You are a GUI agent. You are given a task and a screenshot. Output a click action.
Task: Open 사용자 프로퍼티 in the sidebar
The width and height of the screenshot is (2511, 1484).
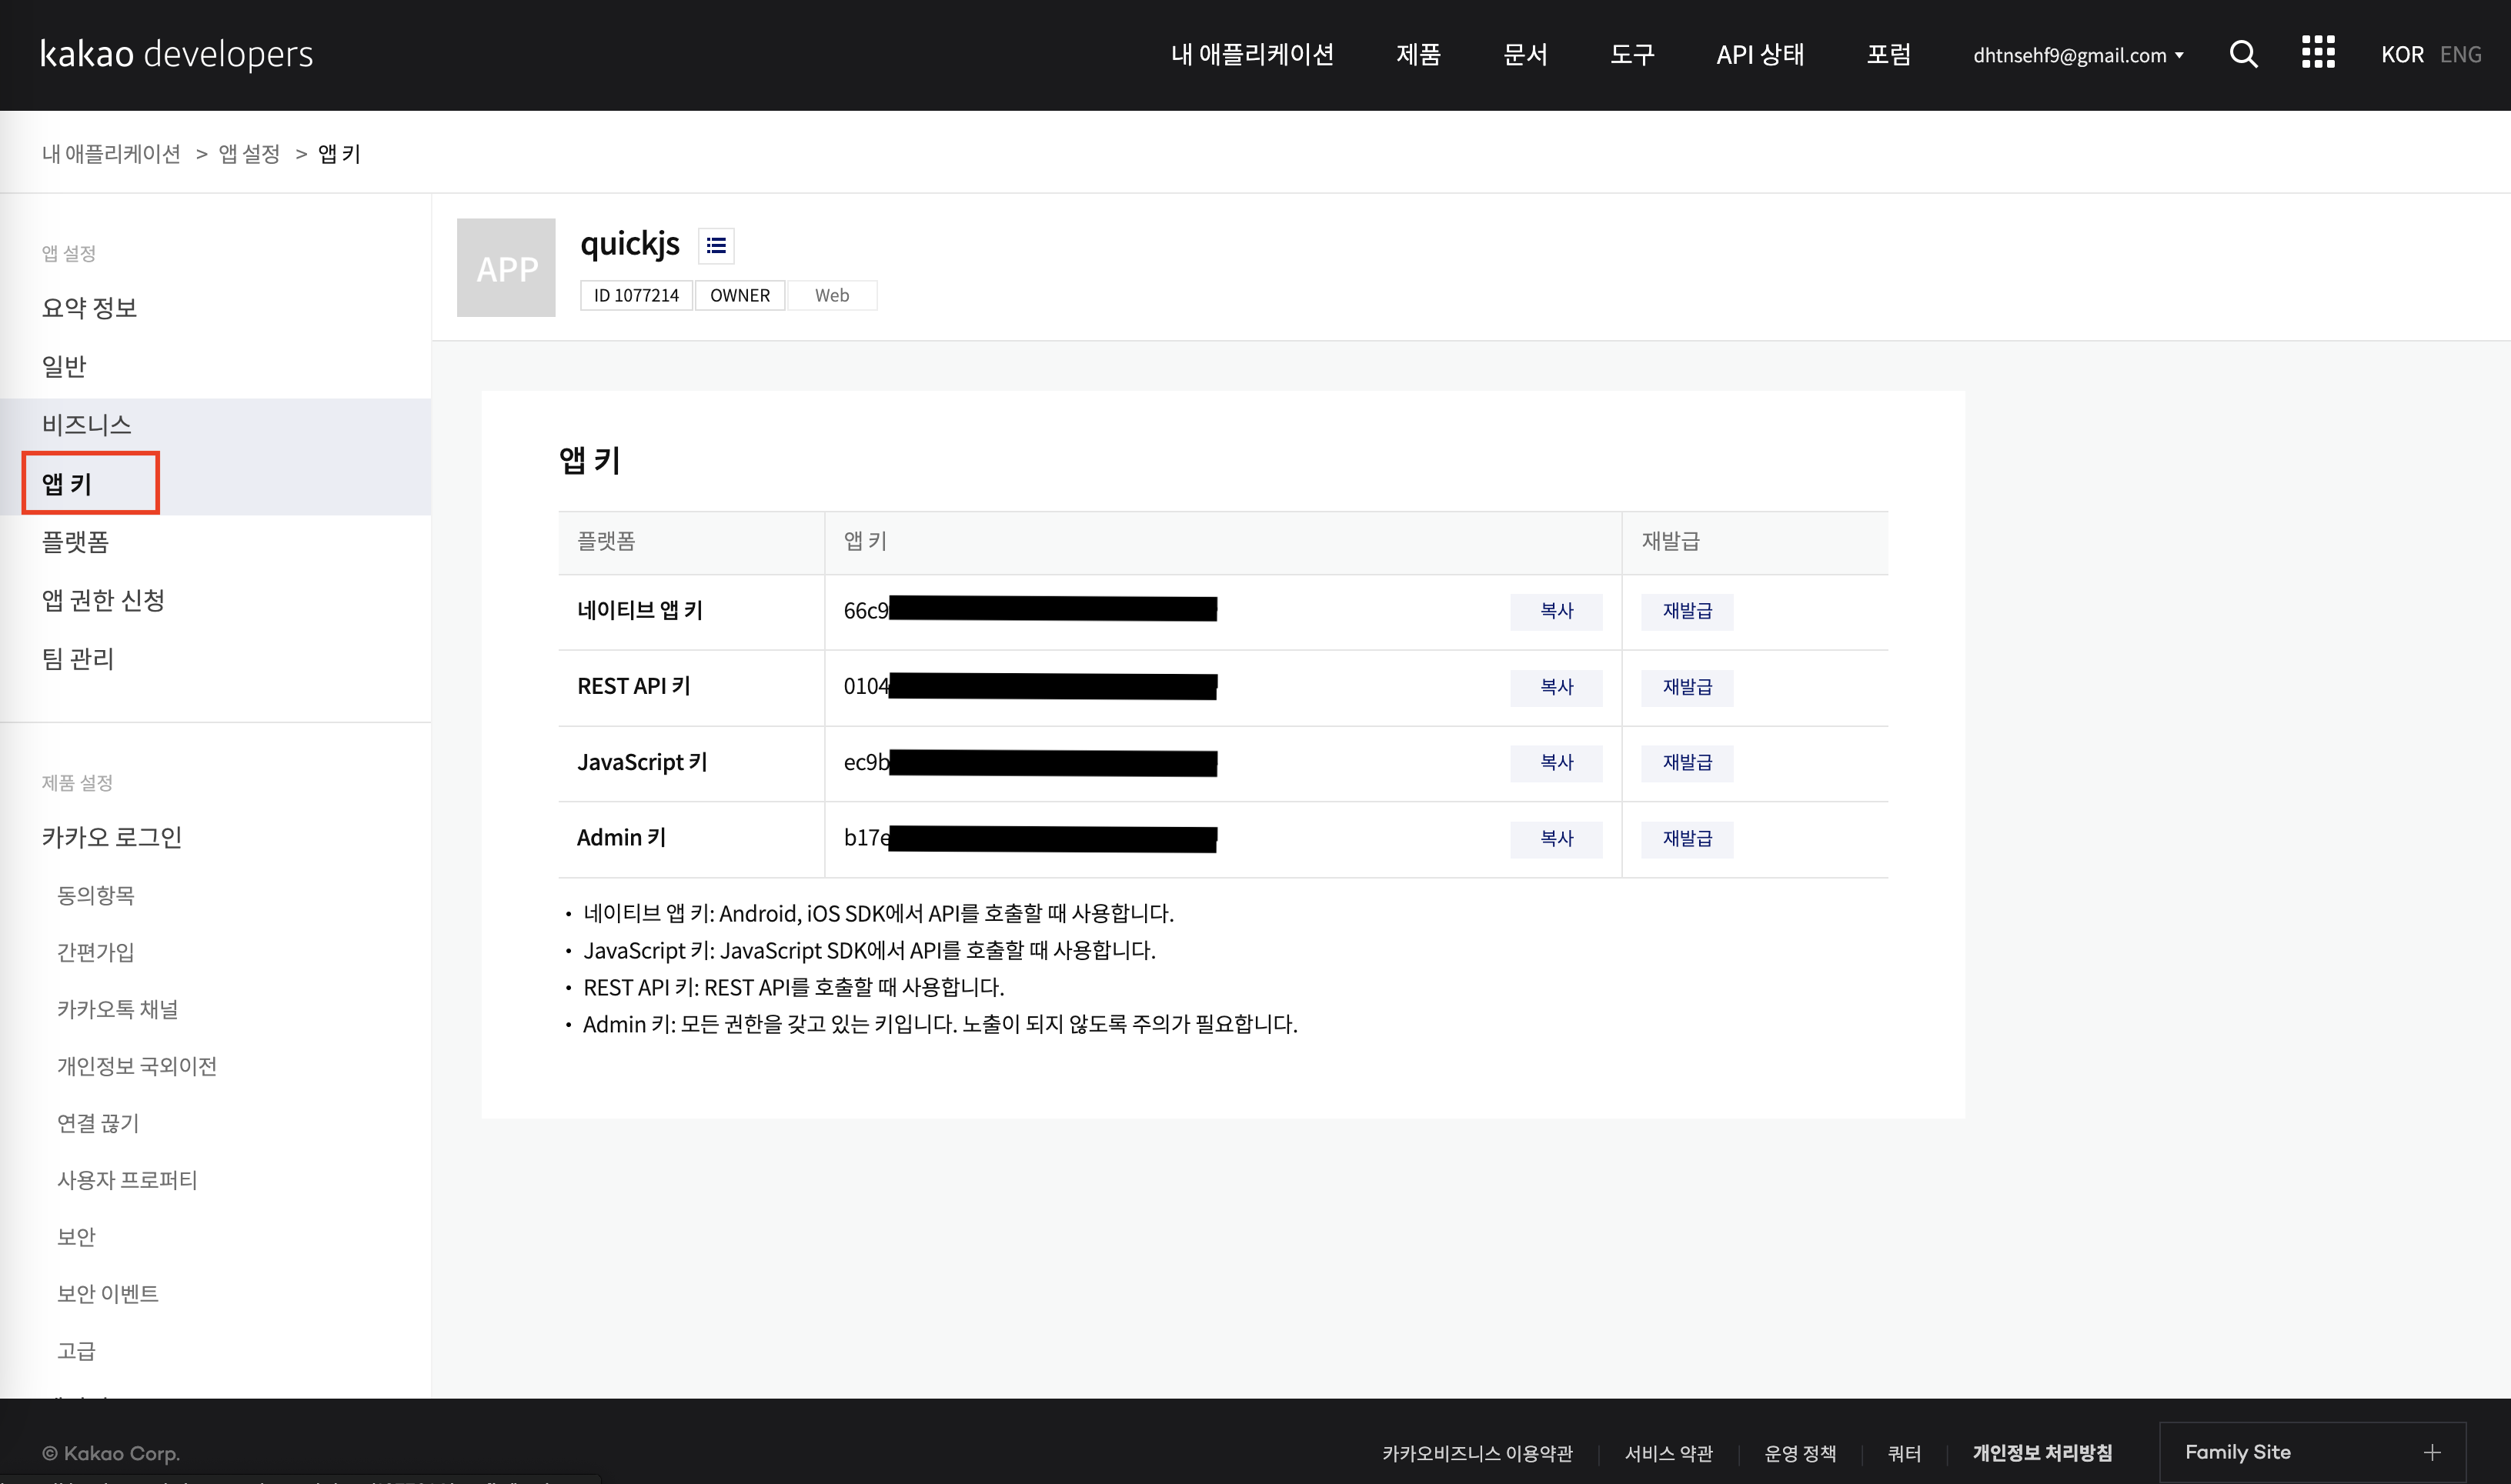(127, 1179)
